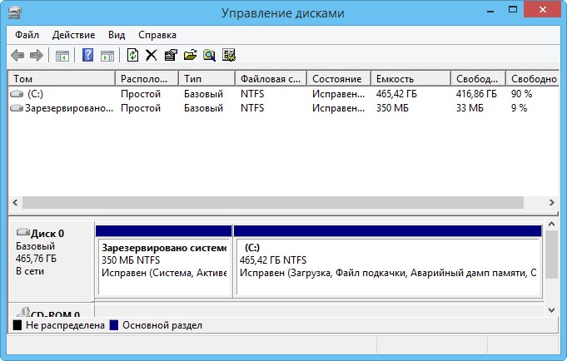The image size is (567, 361).
Task: Maximize the Управление дисками window
Action: [x=513, y=10]
